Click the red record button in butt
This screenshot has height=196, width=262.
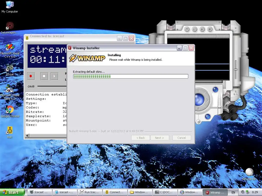point(31,76)
